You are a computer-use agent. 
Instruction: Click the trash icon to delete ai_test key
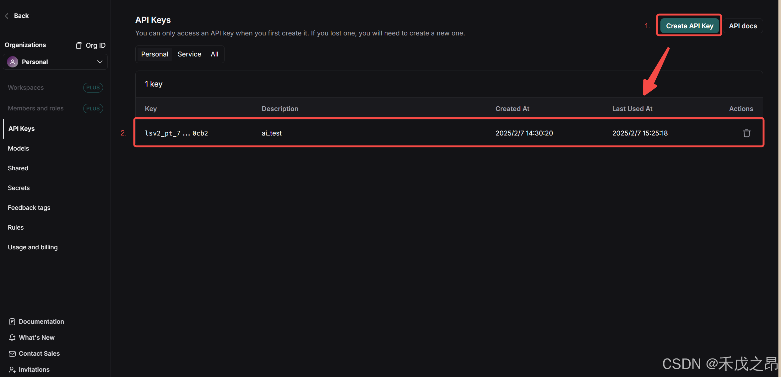746,133
